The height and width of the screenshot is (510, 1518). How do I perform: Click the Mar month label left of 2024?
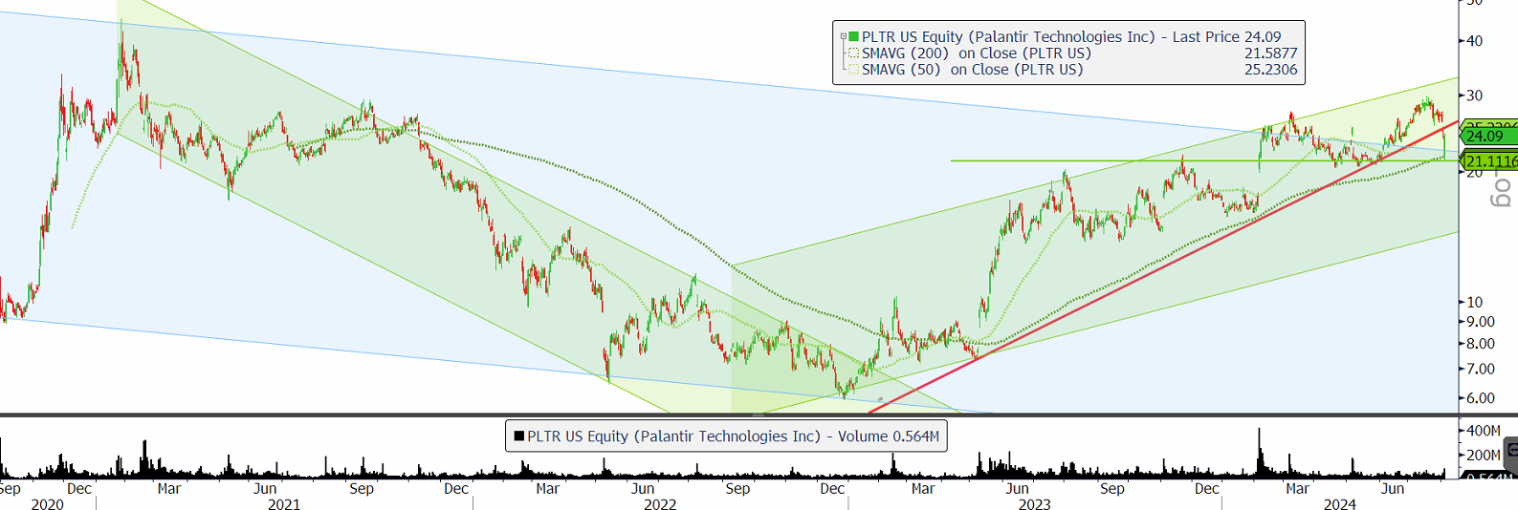pyautogui.click(x=1298, y=489)
